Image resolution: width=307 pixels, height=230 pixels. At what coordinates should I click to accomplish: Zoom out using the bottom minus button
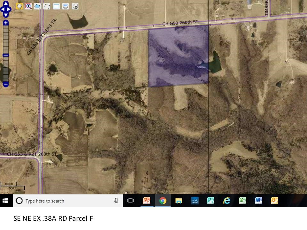click(6, 84)
